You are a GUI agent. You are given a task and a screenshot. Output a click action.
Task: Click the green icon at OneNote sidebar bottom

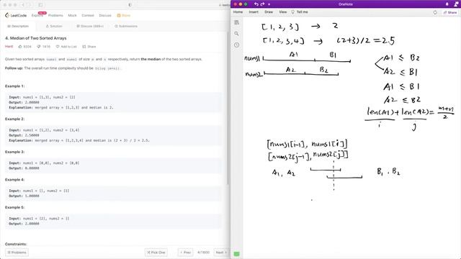[237, 254]
